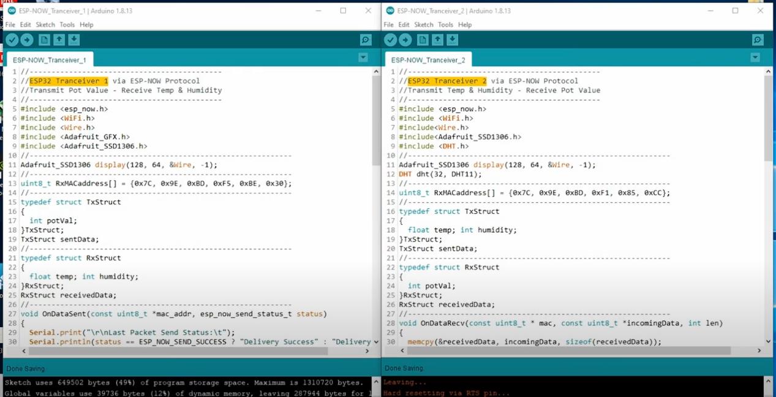Click highlighted 'ESP32 Tranceiver 2' comment text
This screenshot has height=397, width=776.
pyautogui.click(x=447, y=81)
